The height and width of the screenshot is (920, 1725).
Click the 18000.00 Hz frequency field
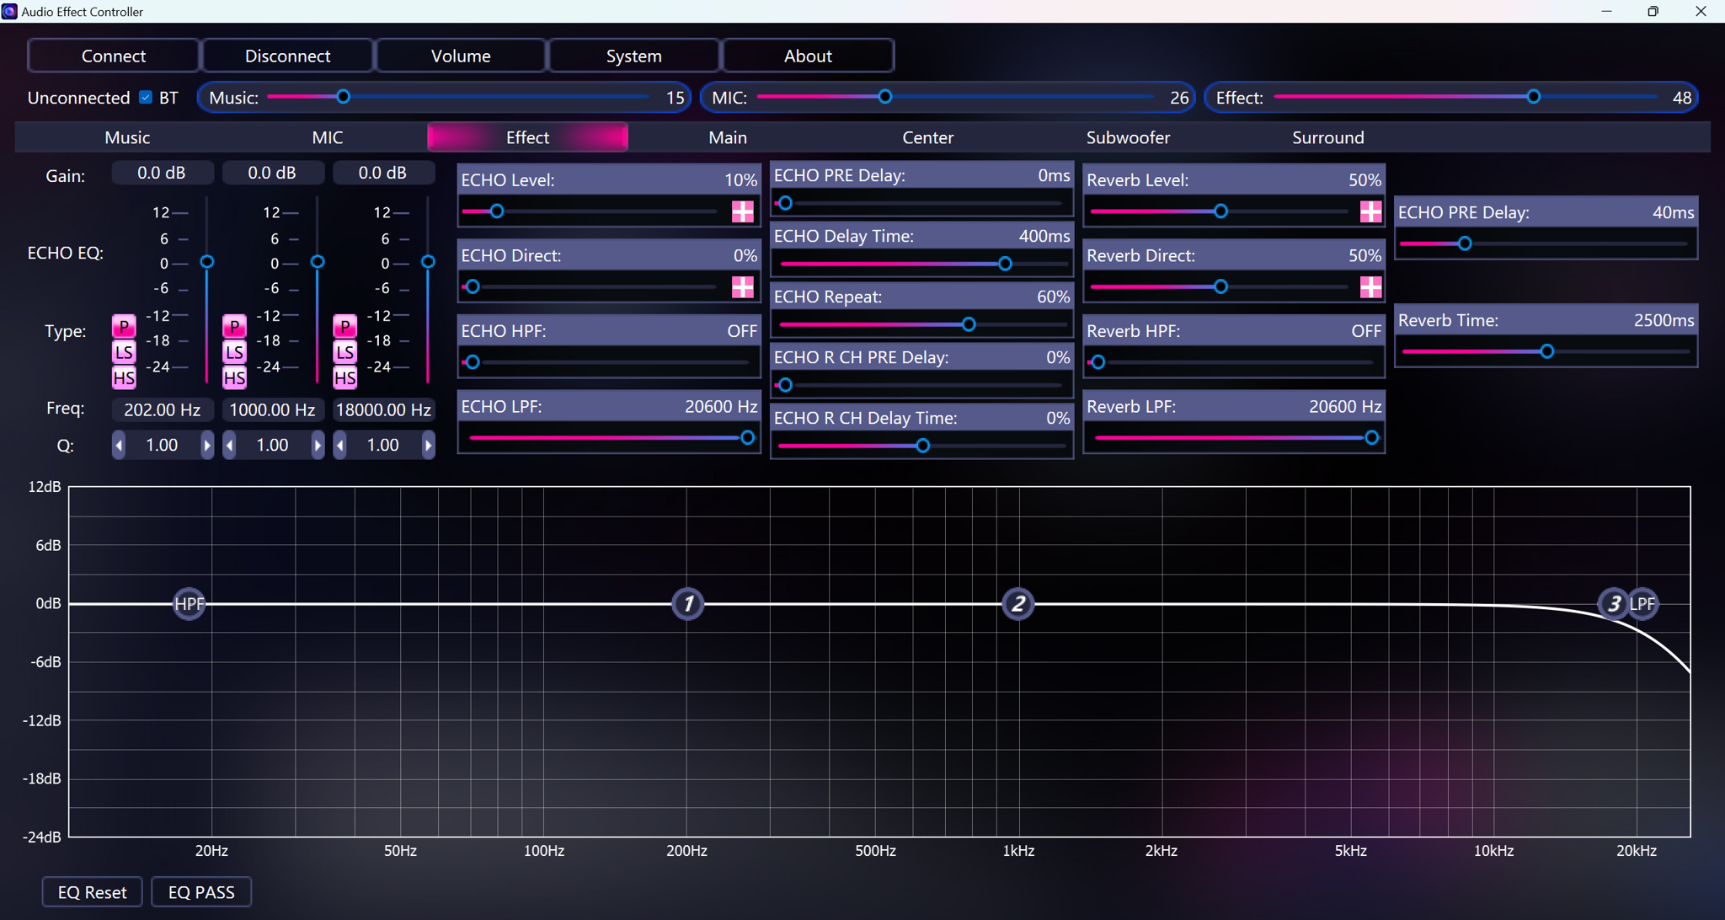point(383,409)
